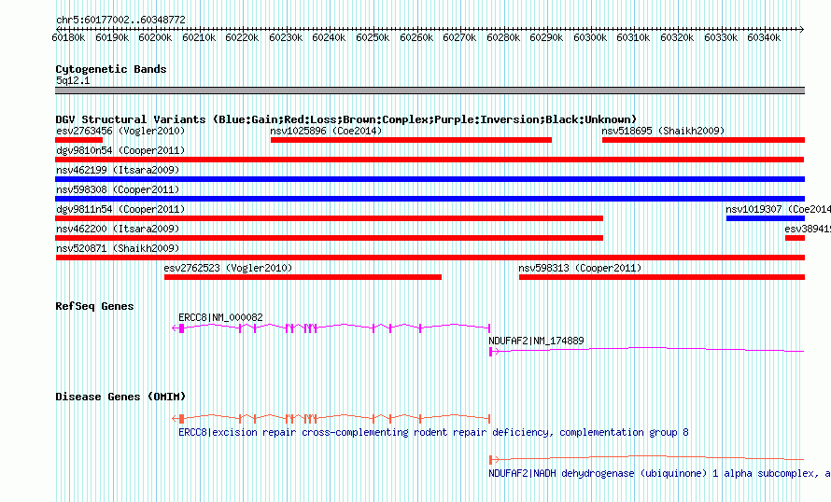Click the 60300k ruler tick label

[590, 37]
